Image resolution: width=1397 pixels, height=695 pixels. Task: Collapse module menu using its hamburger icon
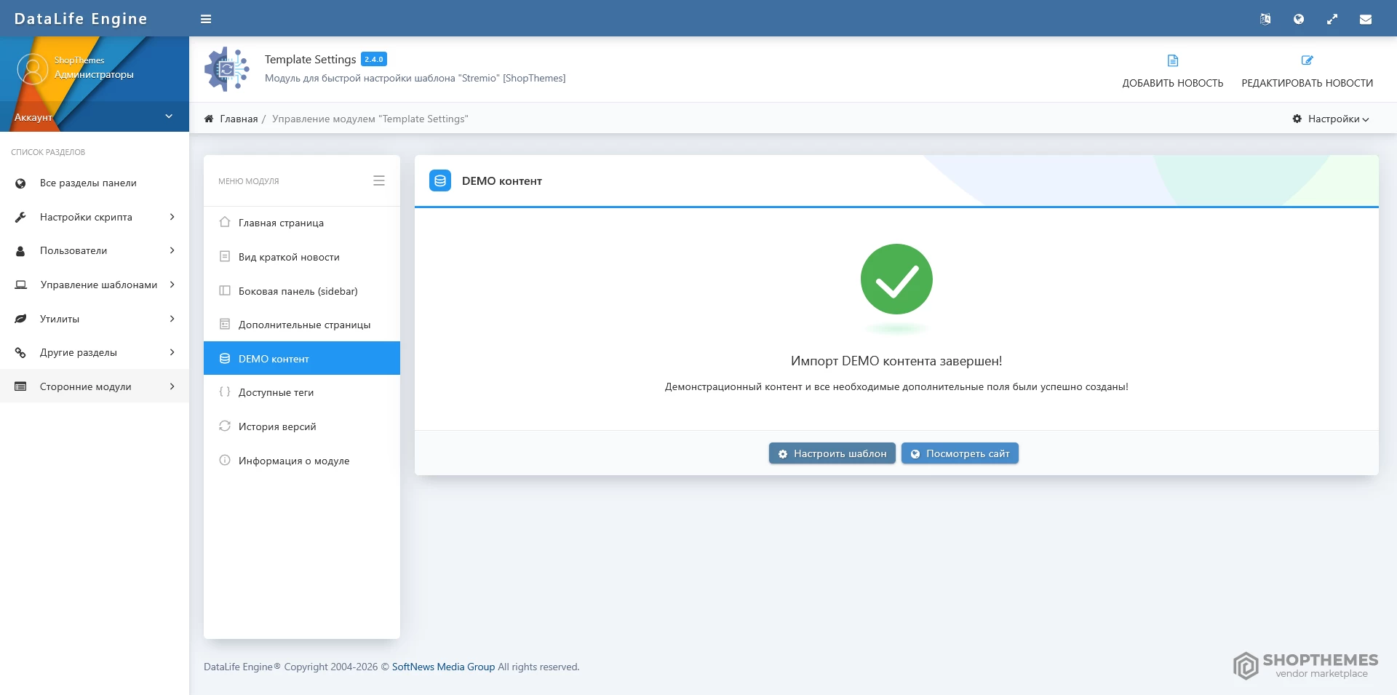(x=379, y=180)
